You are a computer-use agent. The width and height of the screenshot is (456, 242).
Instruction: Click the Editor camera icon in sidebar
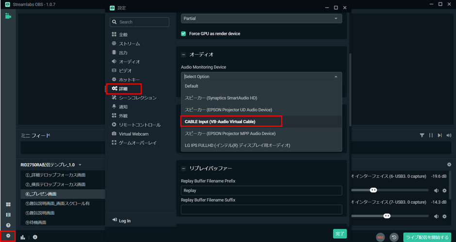pos(8,16)
